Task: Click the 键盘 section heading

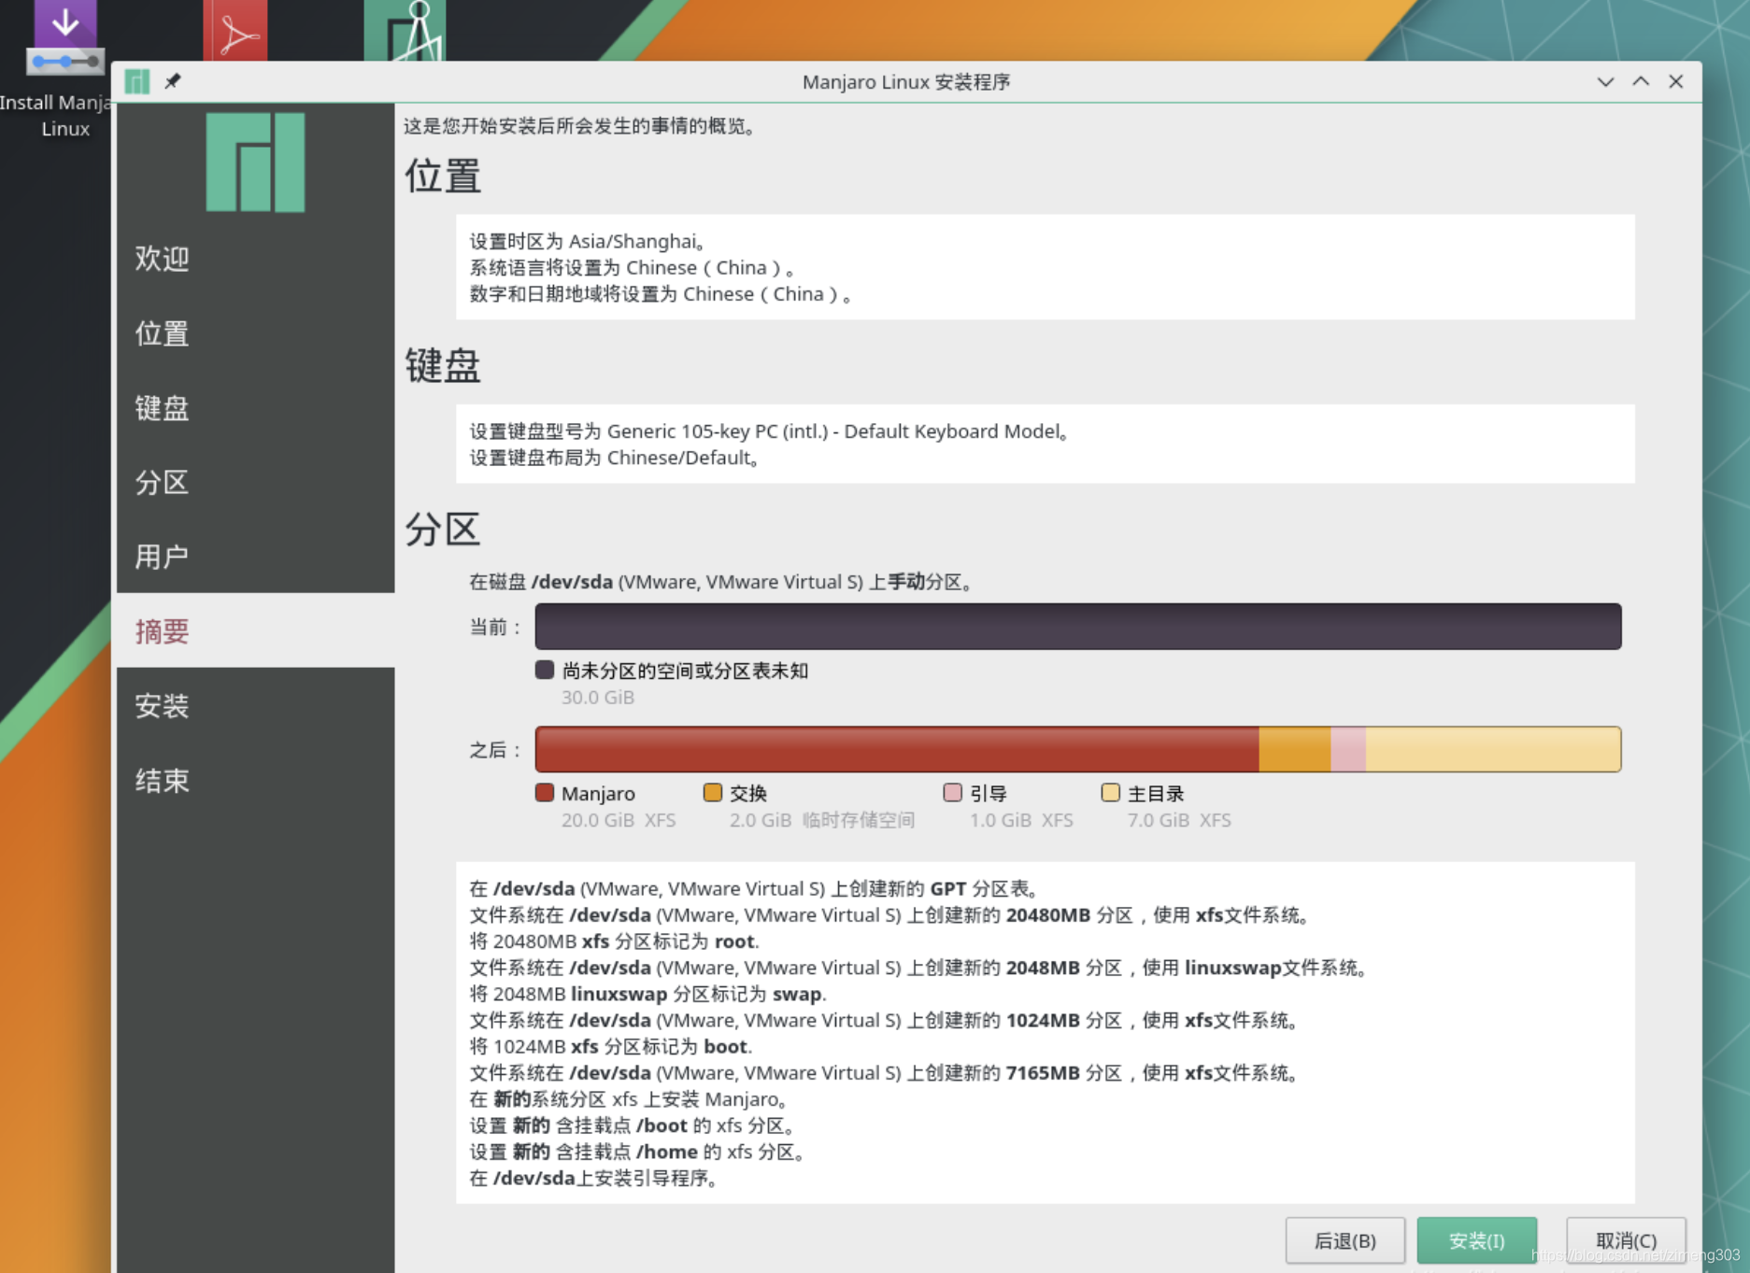Action: point(443,365)
